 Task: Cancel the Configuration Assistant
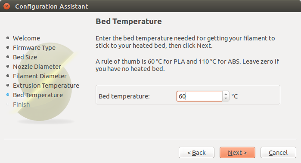pyautogui.click(x=278, y=153)
